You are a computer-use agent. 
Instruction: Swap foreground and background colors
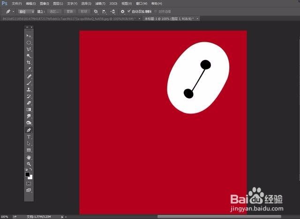click(31, 169)
